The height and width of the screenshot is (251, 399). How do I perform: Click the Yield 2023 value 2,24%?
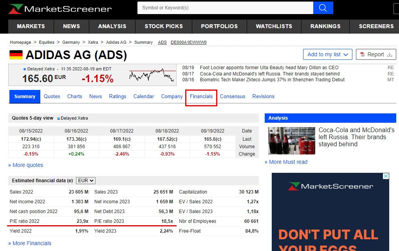[166, 231]
